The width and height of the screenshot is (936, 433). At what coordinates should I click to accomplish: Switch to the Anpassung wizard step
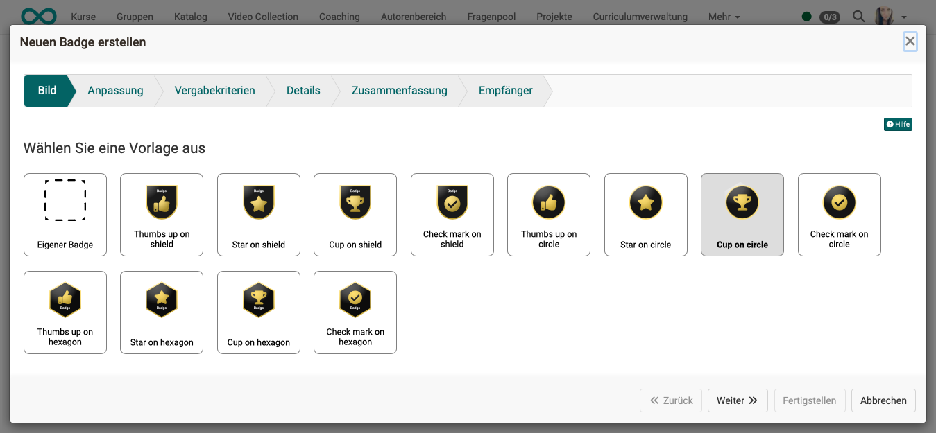click(115, 90)
